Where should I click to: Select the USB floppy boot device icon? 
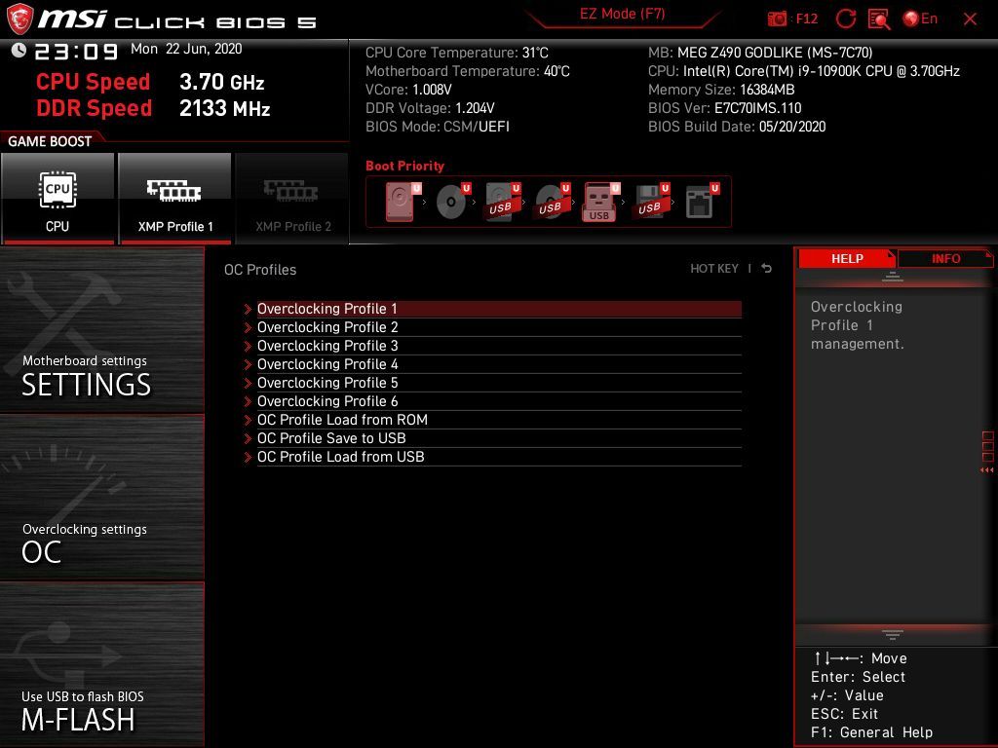point(651,202)
